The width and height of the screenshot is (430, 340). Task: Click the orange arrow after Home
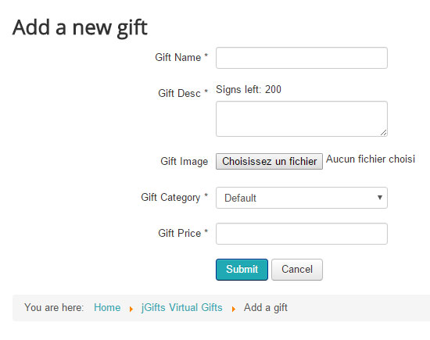(131, 309)
